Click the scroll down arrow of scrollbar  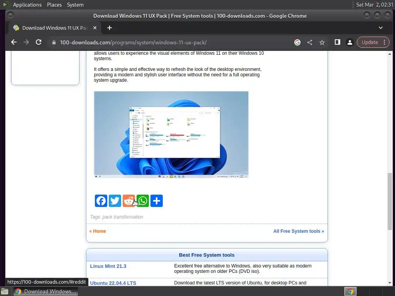click(x=390, y=283)
